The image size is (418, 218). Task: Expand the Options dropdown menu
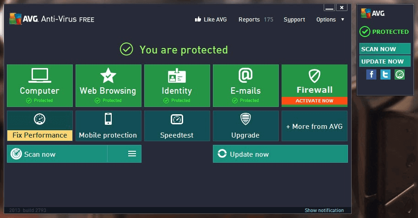tap(330, 20)
